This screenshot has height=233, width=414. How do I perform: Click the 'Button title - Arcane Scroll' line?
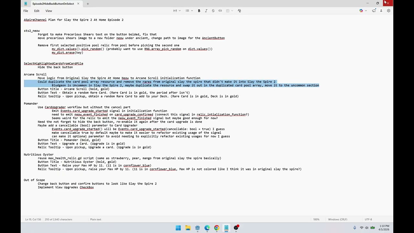tap(73, 89)
